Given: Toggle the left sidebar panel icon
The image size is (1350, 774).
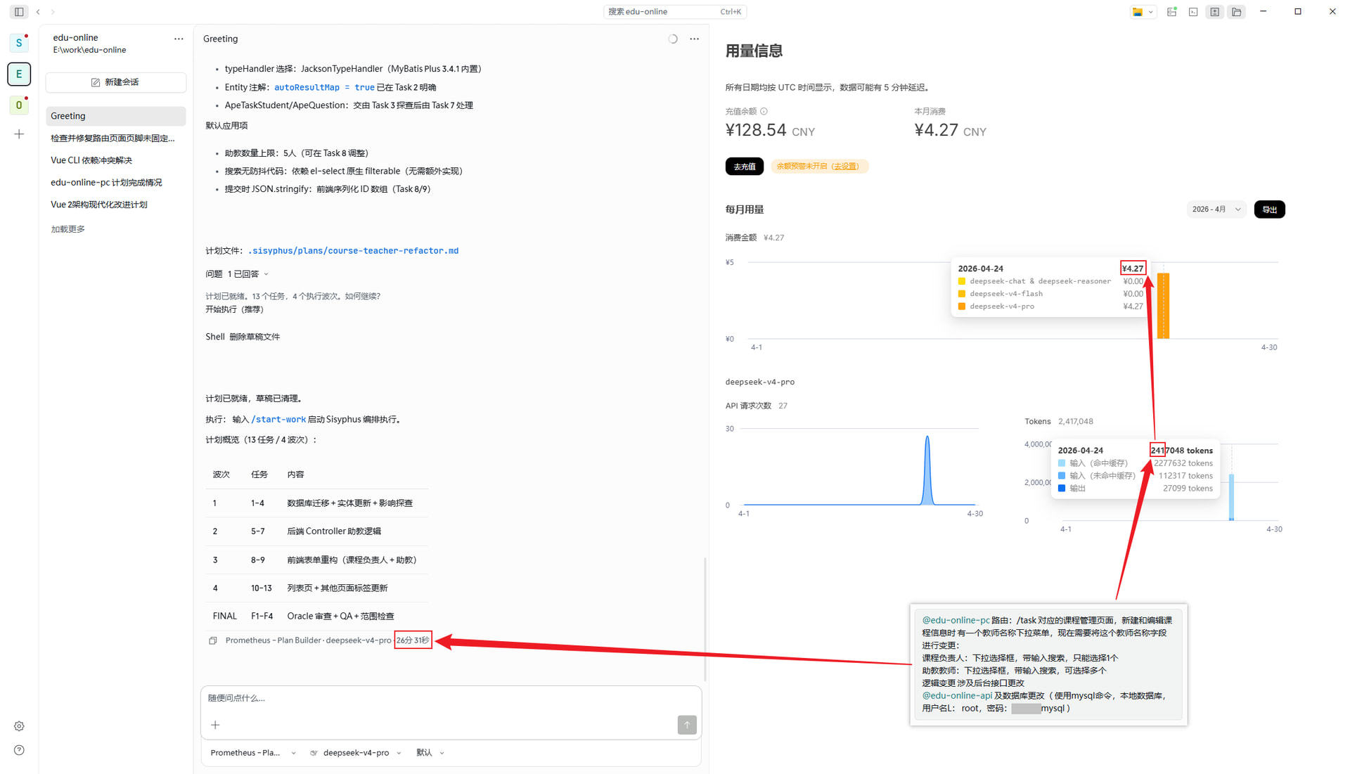Looking at the screenshot, I should coord(19,12).
